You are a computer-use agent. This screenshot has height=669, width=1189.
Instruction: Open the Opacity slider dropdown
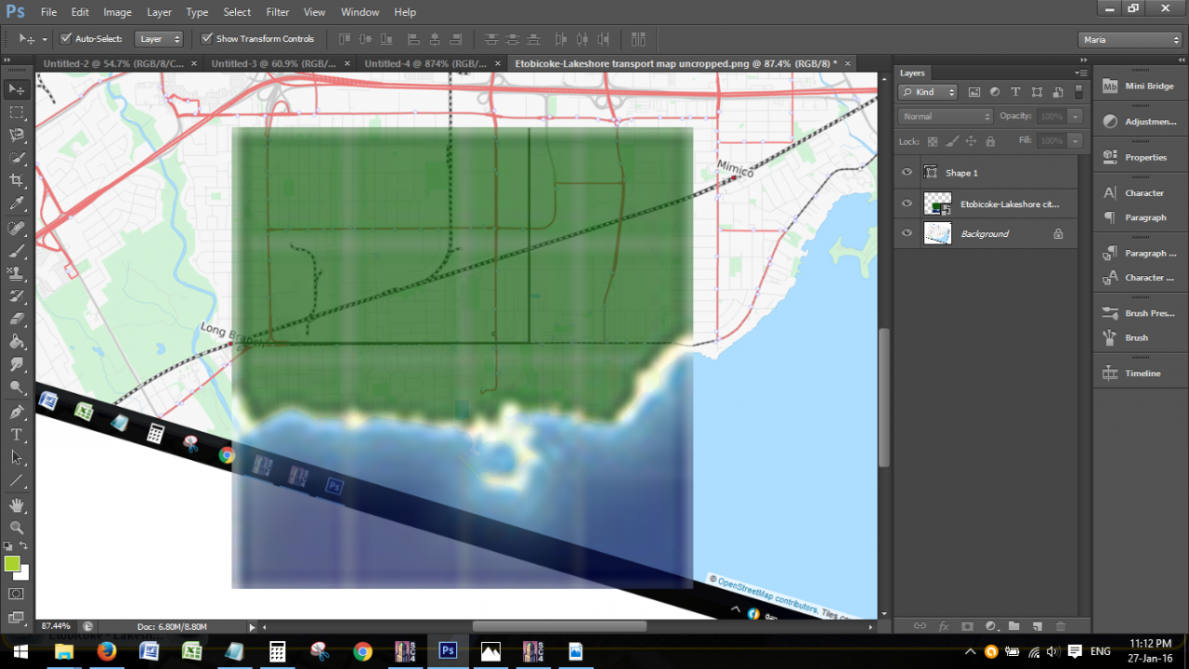pos(1075,116)
